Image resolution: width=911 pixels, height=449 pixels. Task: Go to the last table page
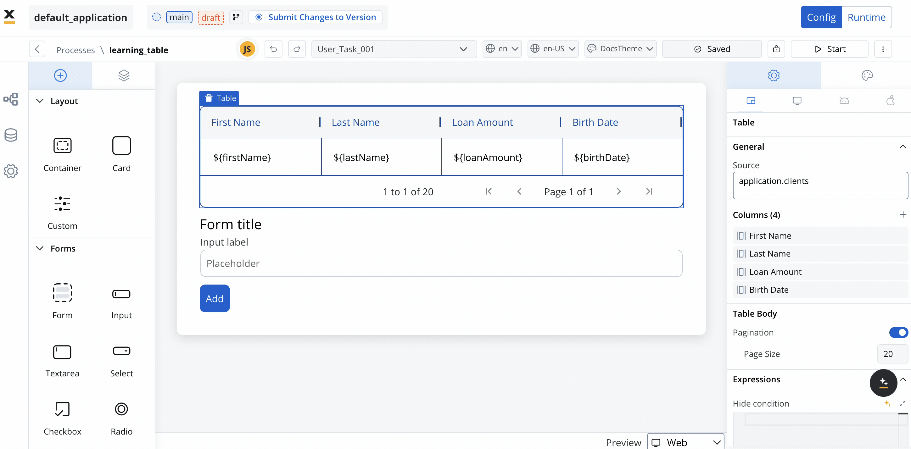(x=649, y=191)
